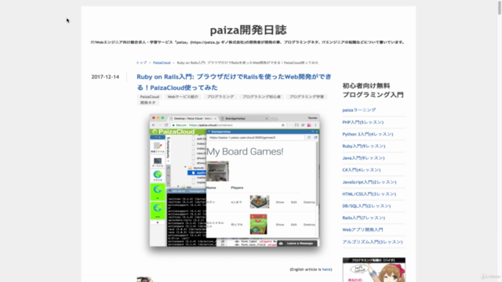
Task: Open PHP入門(5レッスン) sidebar link
Action: 362,122
